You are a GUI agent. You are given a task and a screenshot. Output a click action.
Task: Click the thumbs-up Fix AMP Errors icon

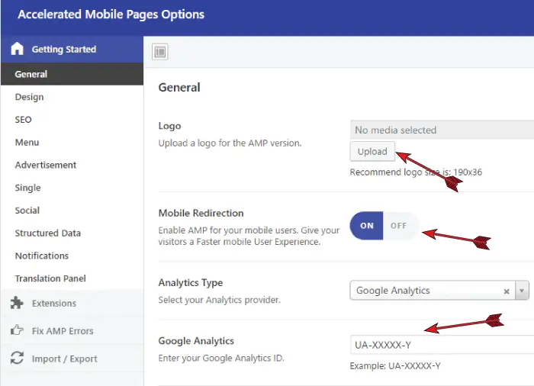pos(17,330)
